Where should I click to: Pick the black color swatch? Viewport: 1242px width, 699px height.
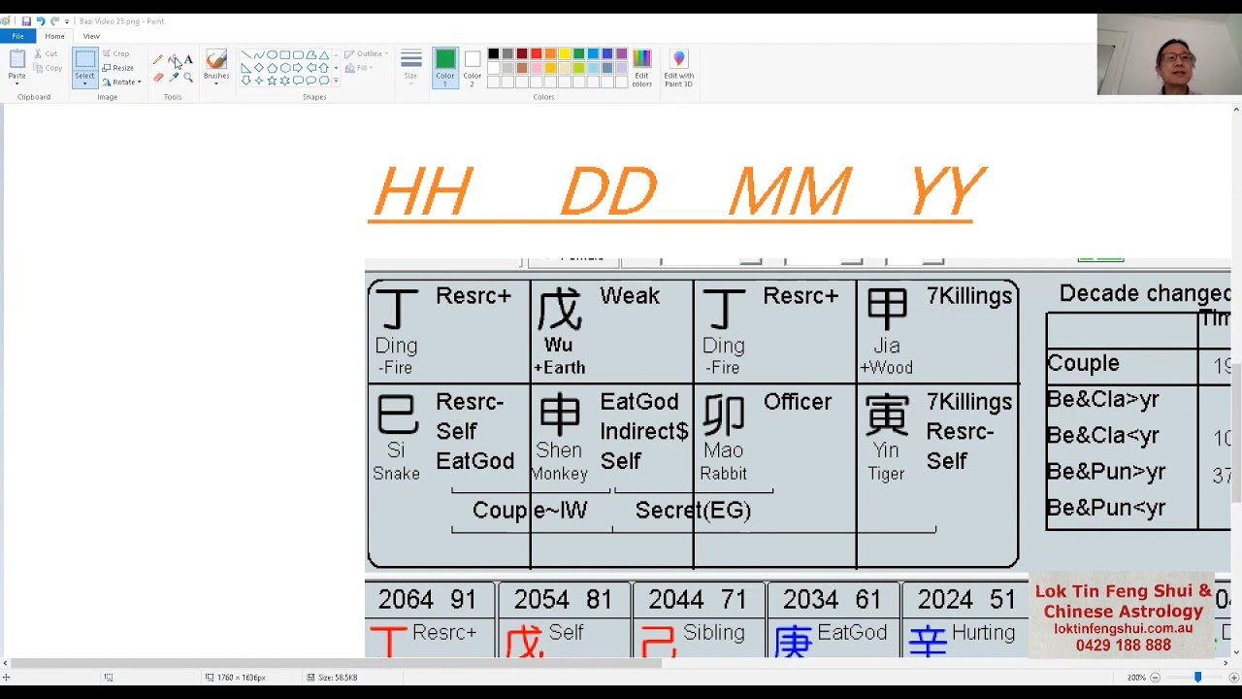[493, 54]
